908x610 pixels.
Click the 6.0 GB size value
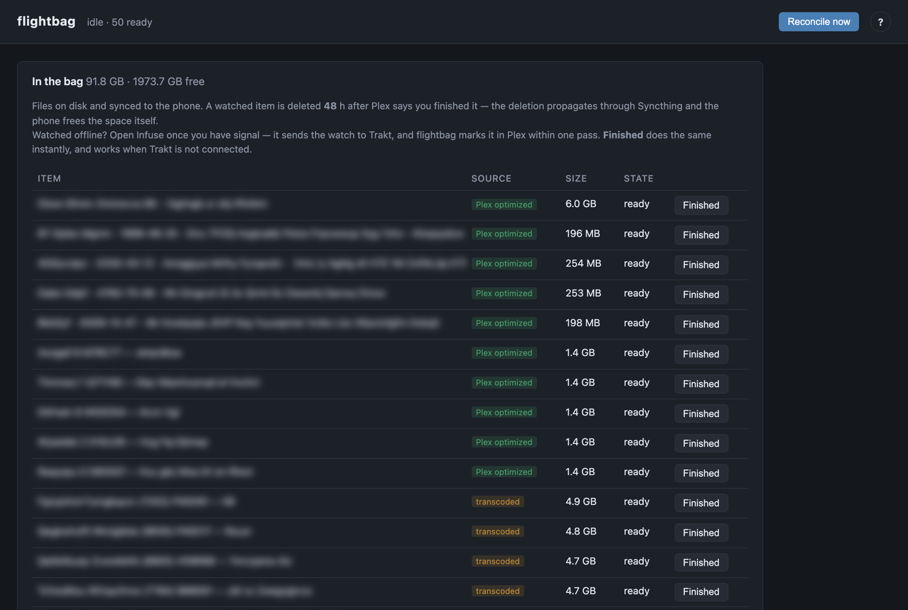[581, 204]
